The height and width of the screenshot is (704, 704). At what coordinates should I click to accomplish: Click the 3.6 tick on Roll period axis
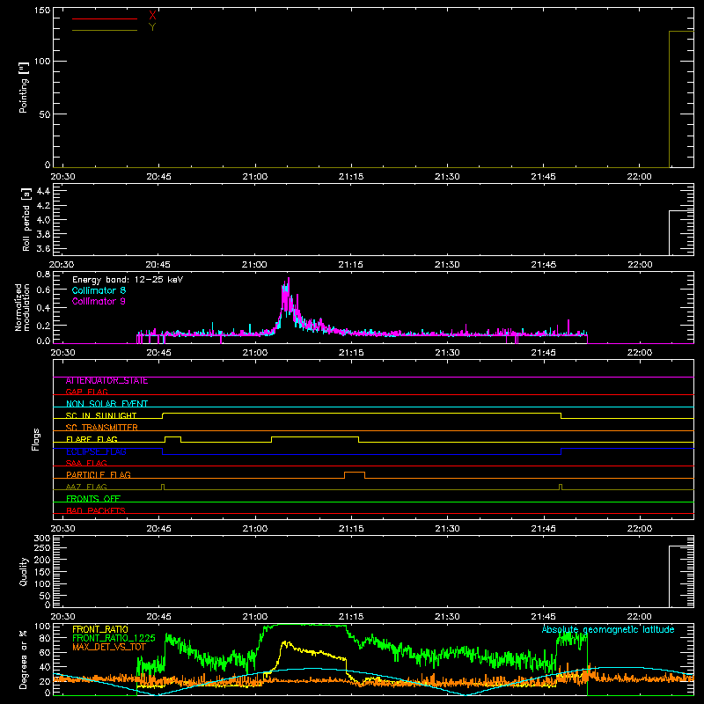coord(43,248)
